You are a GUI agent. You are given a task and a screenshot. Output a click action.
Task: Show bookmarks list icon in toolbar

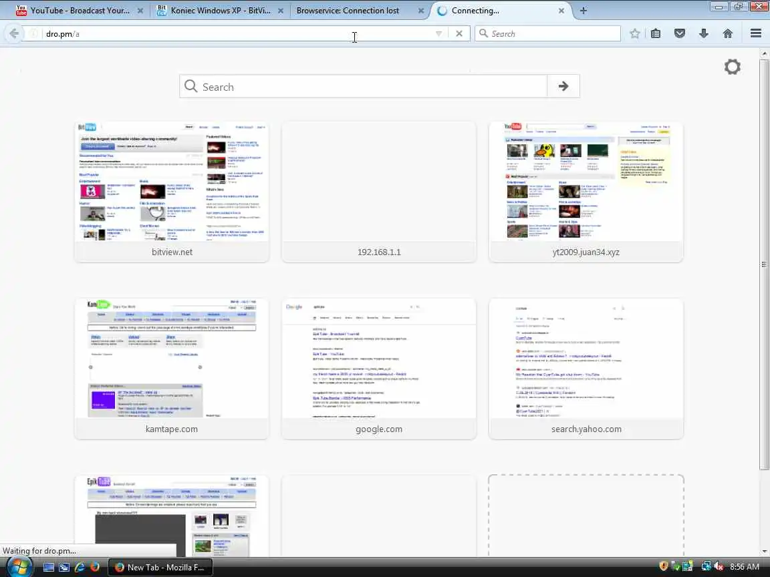[x=656, y=33]
